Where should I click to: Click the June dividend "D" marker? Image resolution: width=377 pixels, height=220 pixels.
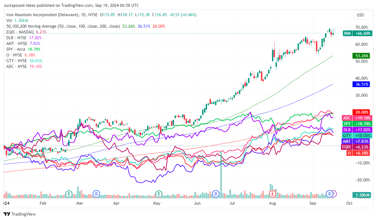click(x=216, y=194)
